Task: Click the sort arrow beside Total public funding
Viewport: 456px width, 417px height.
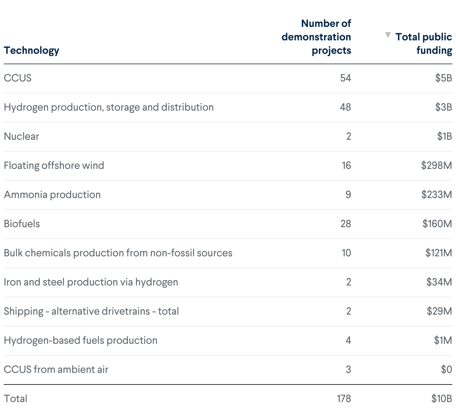Action: tap(388, 35)
